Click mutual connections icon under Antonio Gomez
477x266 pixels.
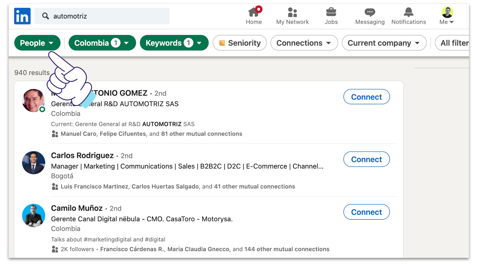[x=55, y=134]
